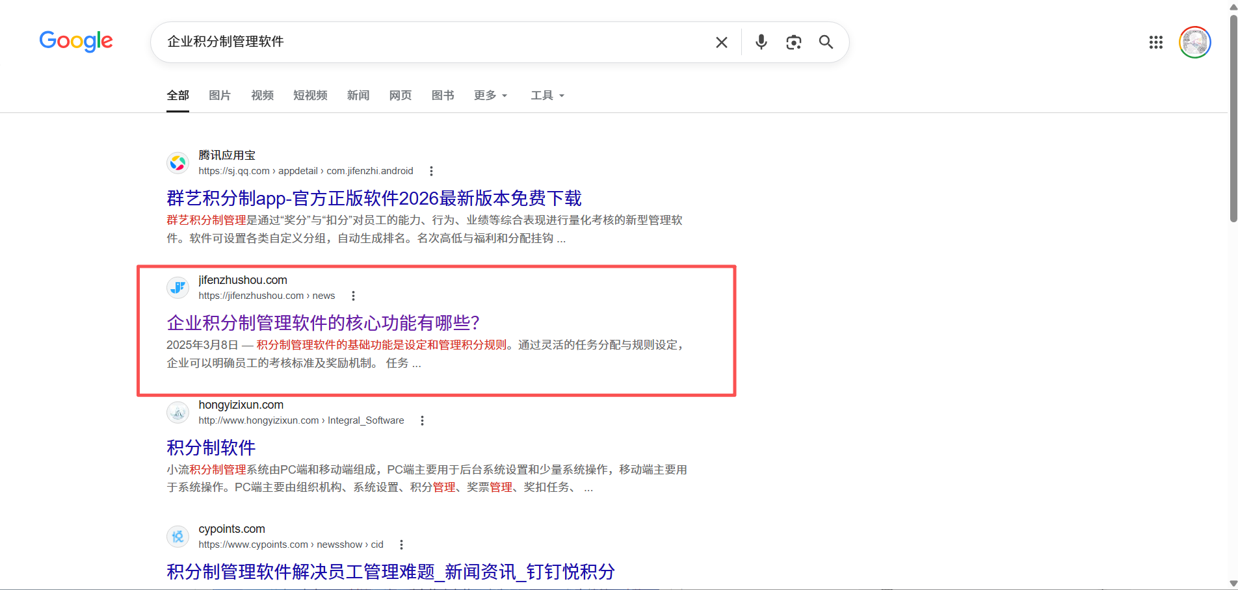
Task: Switch to the 网页 tab
Action: tap(400, 96)
